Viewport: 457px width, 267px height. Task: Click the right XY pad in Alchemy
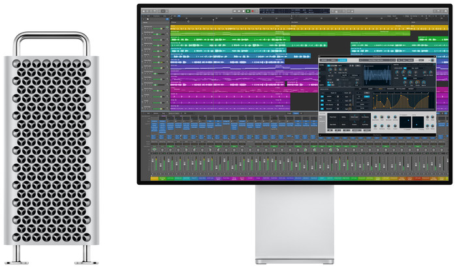[x=418, y=122]
